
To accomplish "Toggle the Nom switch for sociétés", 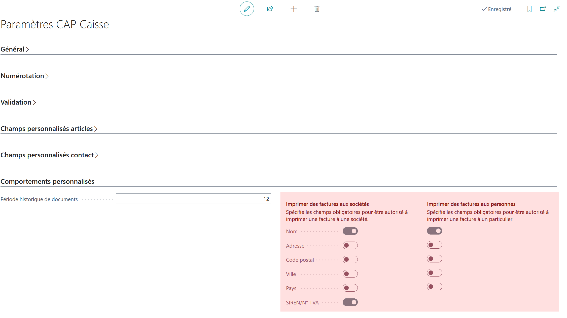I will point(350,231).
